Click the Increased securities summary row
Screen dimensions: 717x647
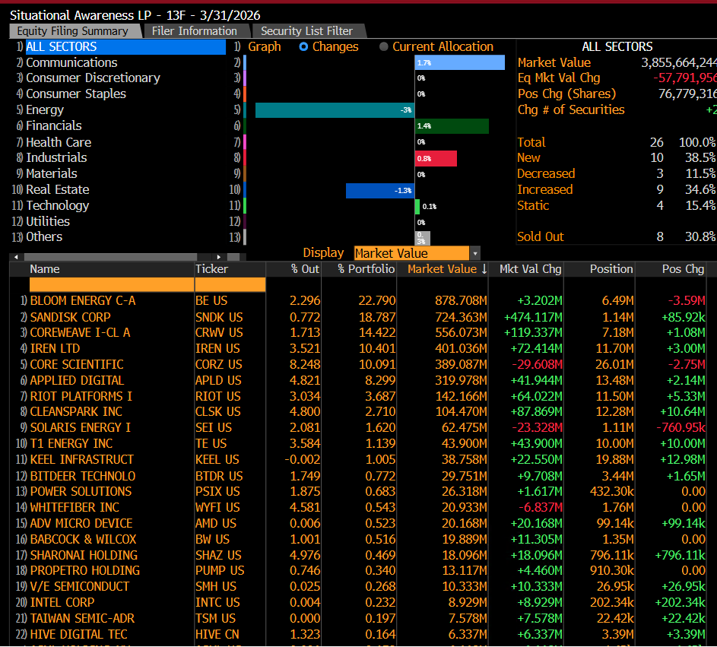[617, 190]
